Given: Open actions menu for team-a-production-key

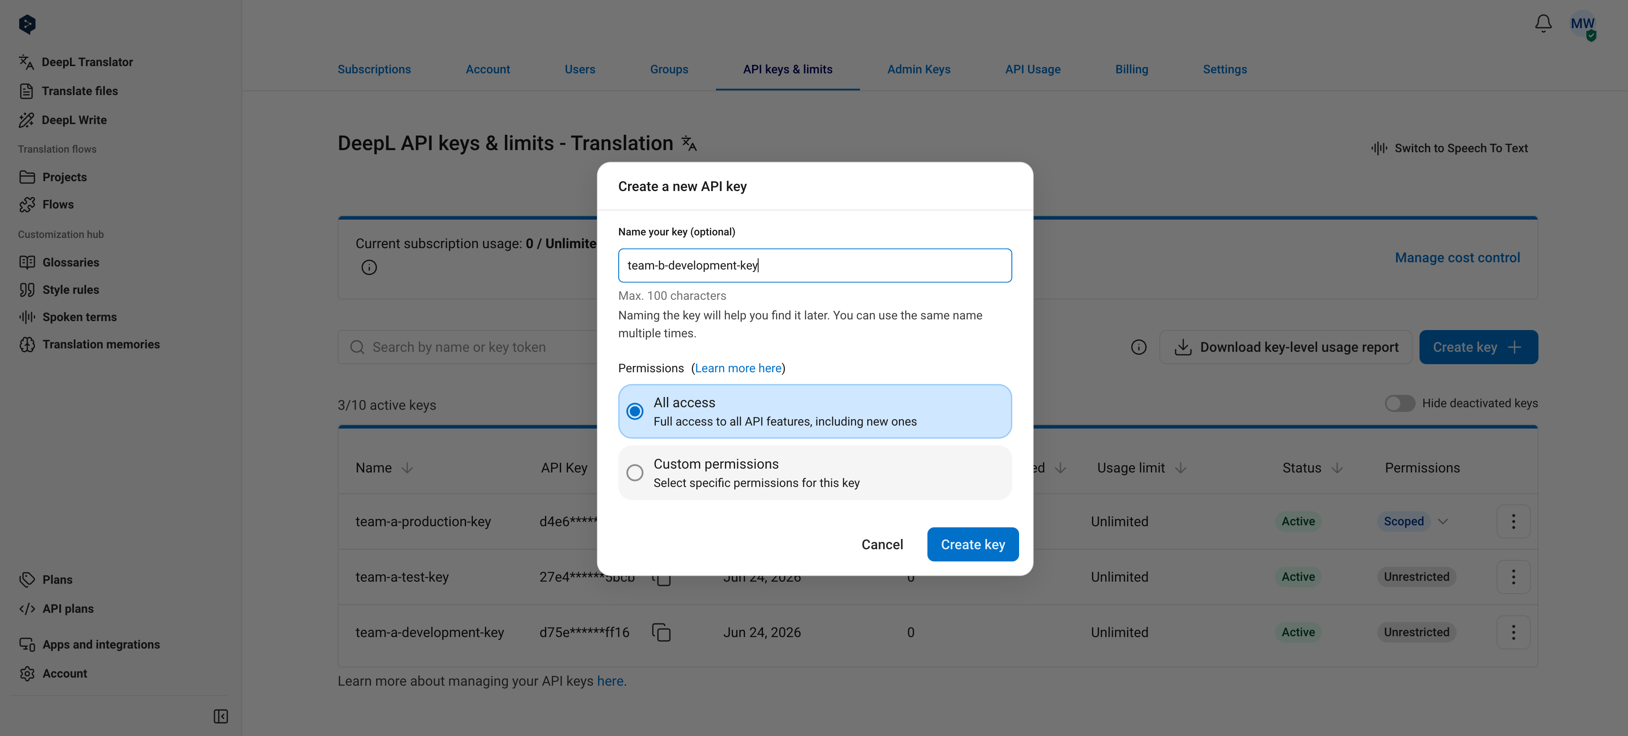Looking at the screenshot, I should click(x=1513, y=522).
